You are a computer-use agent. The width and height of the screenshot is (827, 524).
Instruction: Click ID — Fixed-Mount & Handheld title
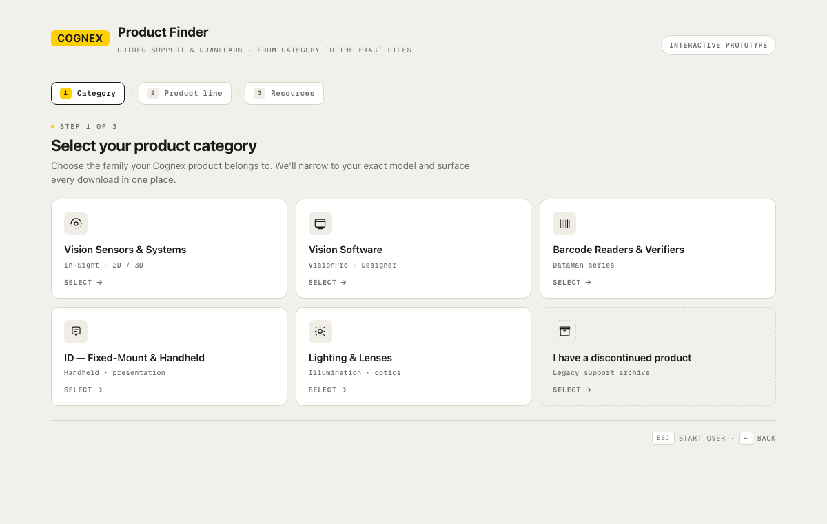tap(134, 358)
